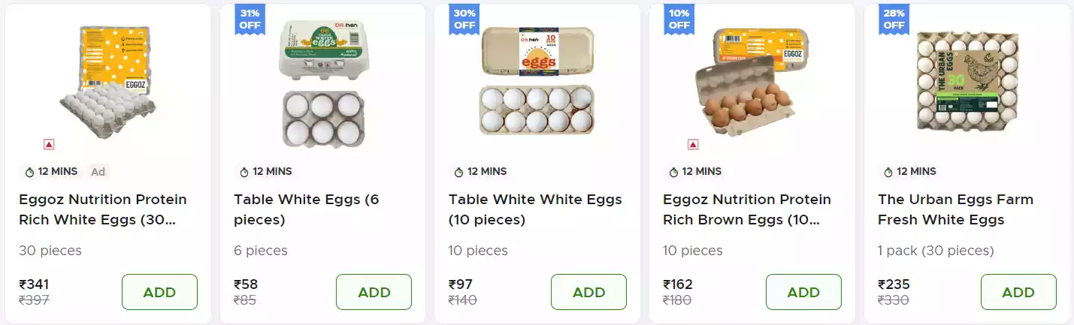
Task: Open Eggoz Nutrition Protein Rich Brown Eggs title
Action: click(747, 209)
